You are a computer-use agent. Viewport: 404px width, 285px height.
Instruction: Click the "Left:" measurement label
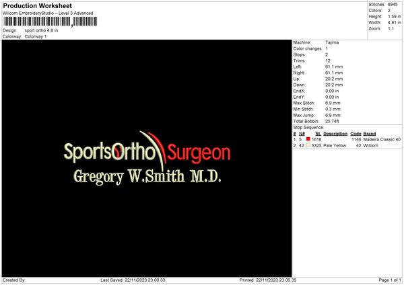click(x=298, y=67)
